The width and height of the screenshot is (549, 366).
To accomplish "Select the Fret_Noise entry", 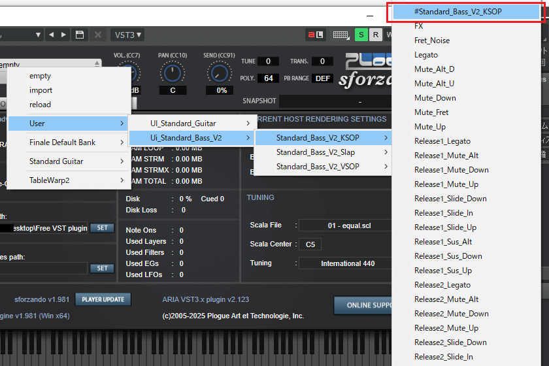I will [x=466, y=41].
